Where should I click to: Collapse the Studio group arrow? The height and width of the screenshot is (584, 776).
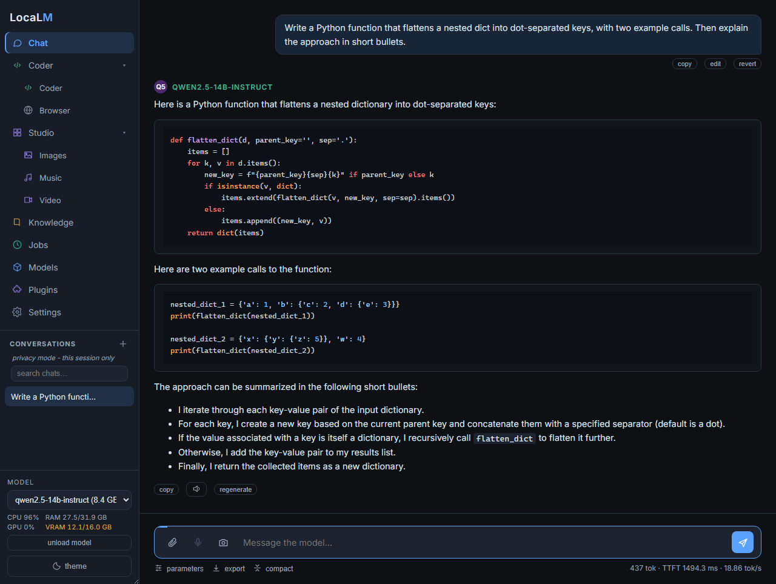(124, 133)
